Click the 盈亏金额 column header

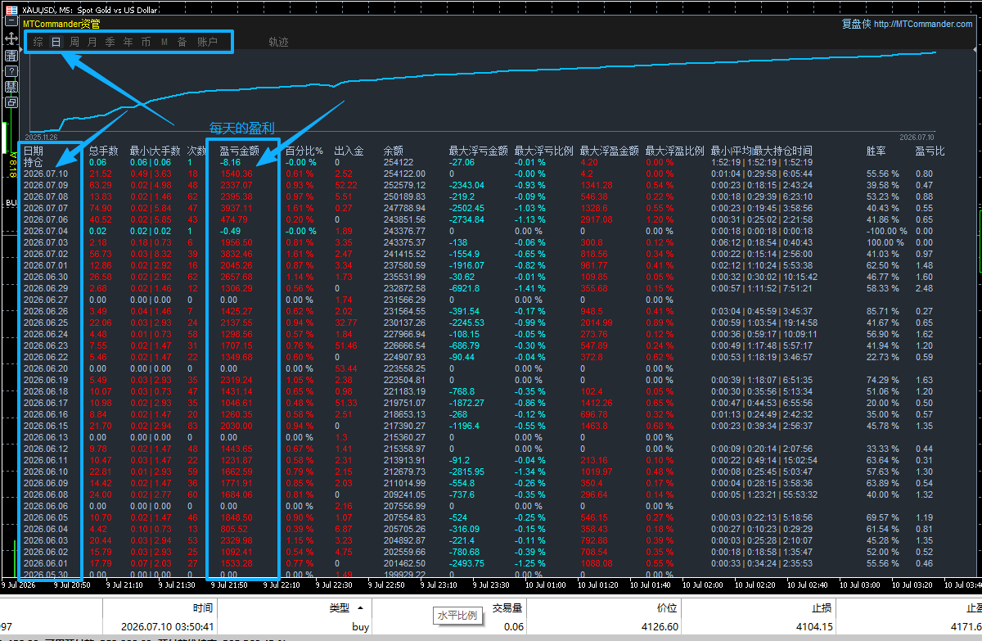pos(240,151)
